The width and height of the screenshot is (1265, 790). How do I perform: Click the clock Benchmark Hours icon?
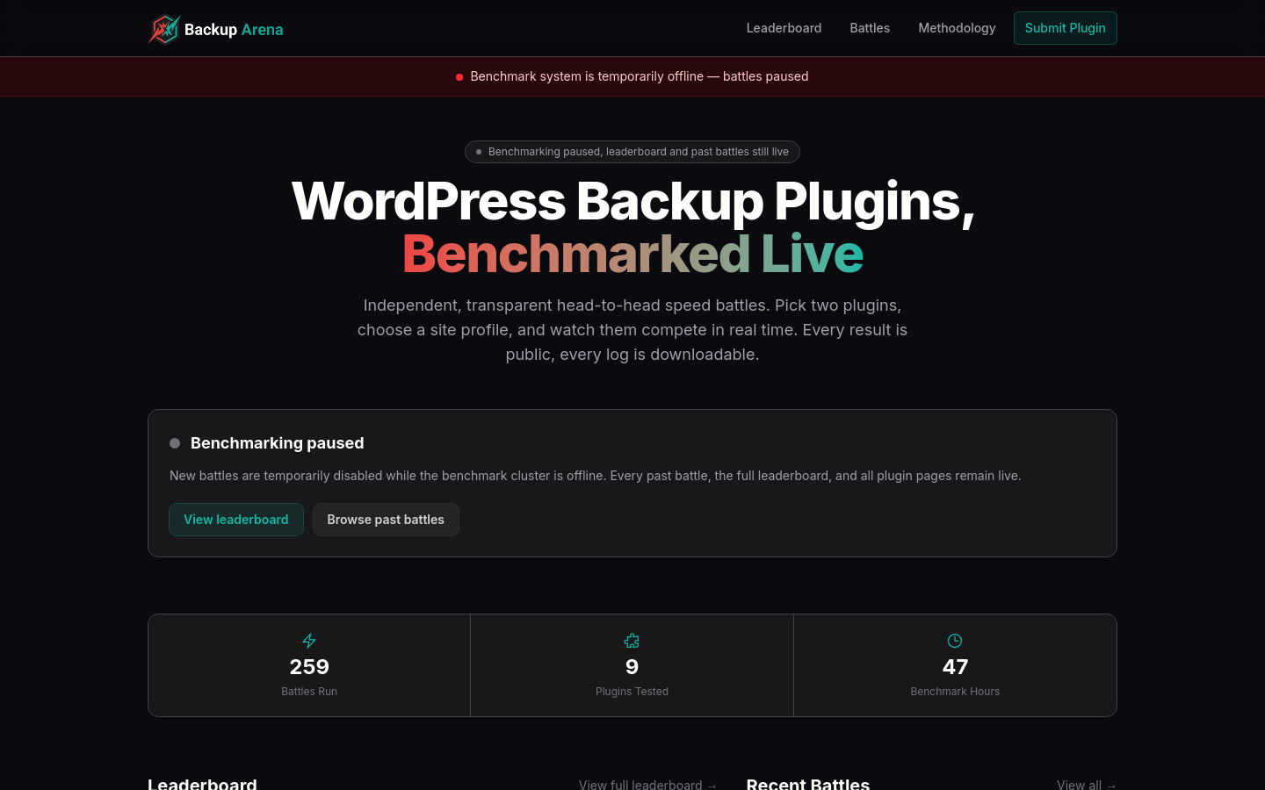click(955, 641)
